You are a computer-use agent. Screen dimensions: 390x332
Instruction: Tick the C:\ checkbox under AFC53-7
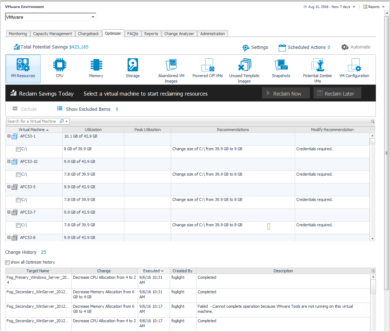[18, 225]
